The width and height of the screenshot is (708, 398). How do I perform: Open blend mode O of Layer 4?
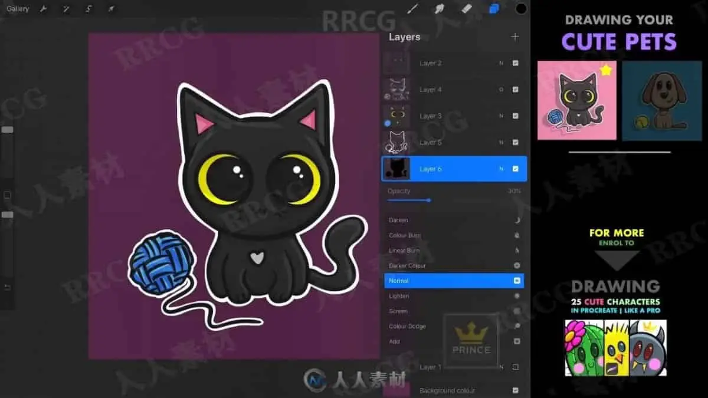coord(501,90)
